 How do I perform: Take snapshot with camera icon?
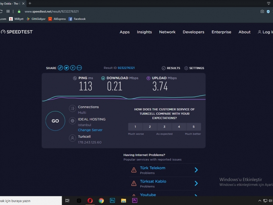(262, 12)
